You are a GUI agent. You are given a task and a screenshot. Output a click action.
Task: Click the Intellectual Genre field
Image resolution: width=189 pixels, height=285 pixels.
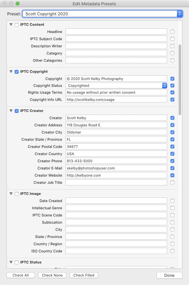coord(116,208)
